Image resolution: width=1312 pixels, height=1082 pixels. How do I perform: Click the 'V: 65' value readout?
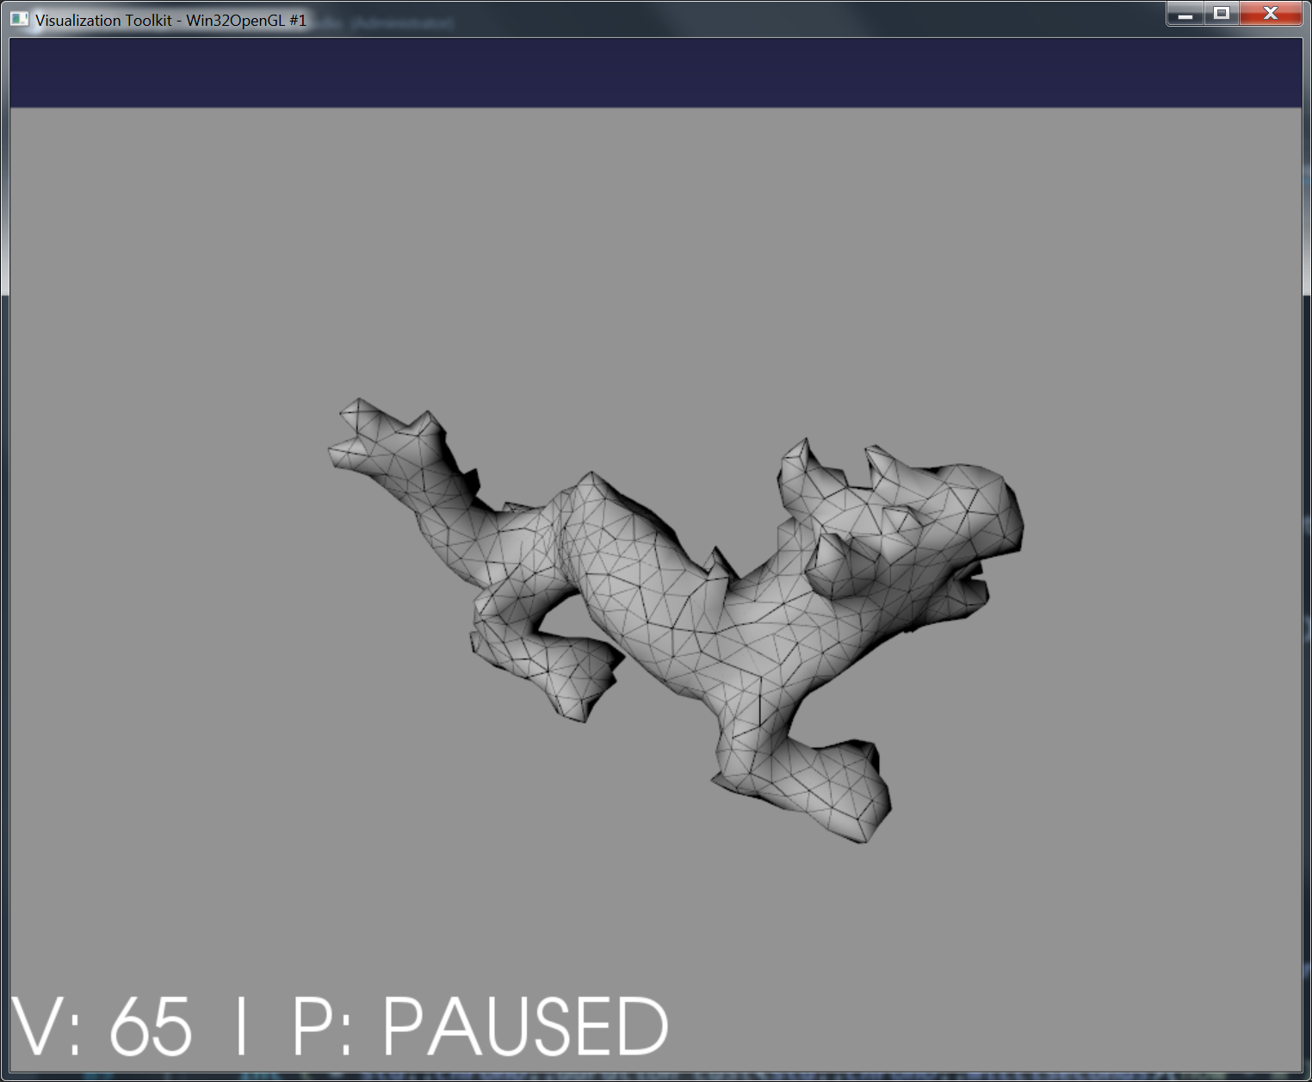pos(102,1026)
